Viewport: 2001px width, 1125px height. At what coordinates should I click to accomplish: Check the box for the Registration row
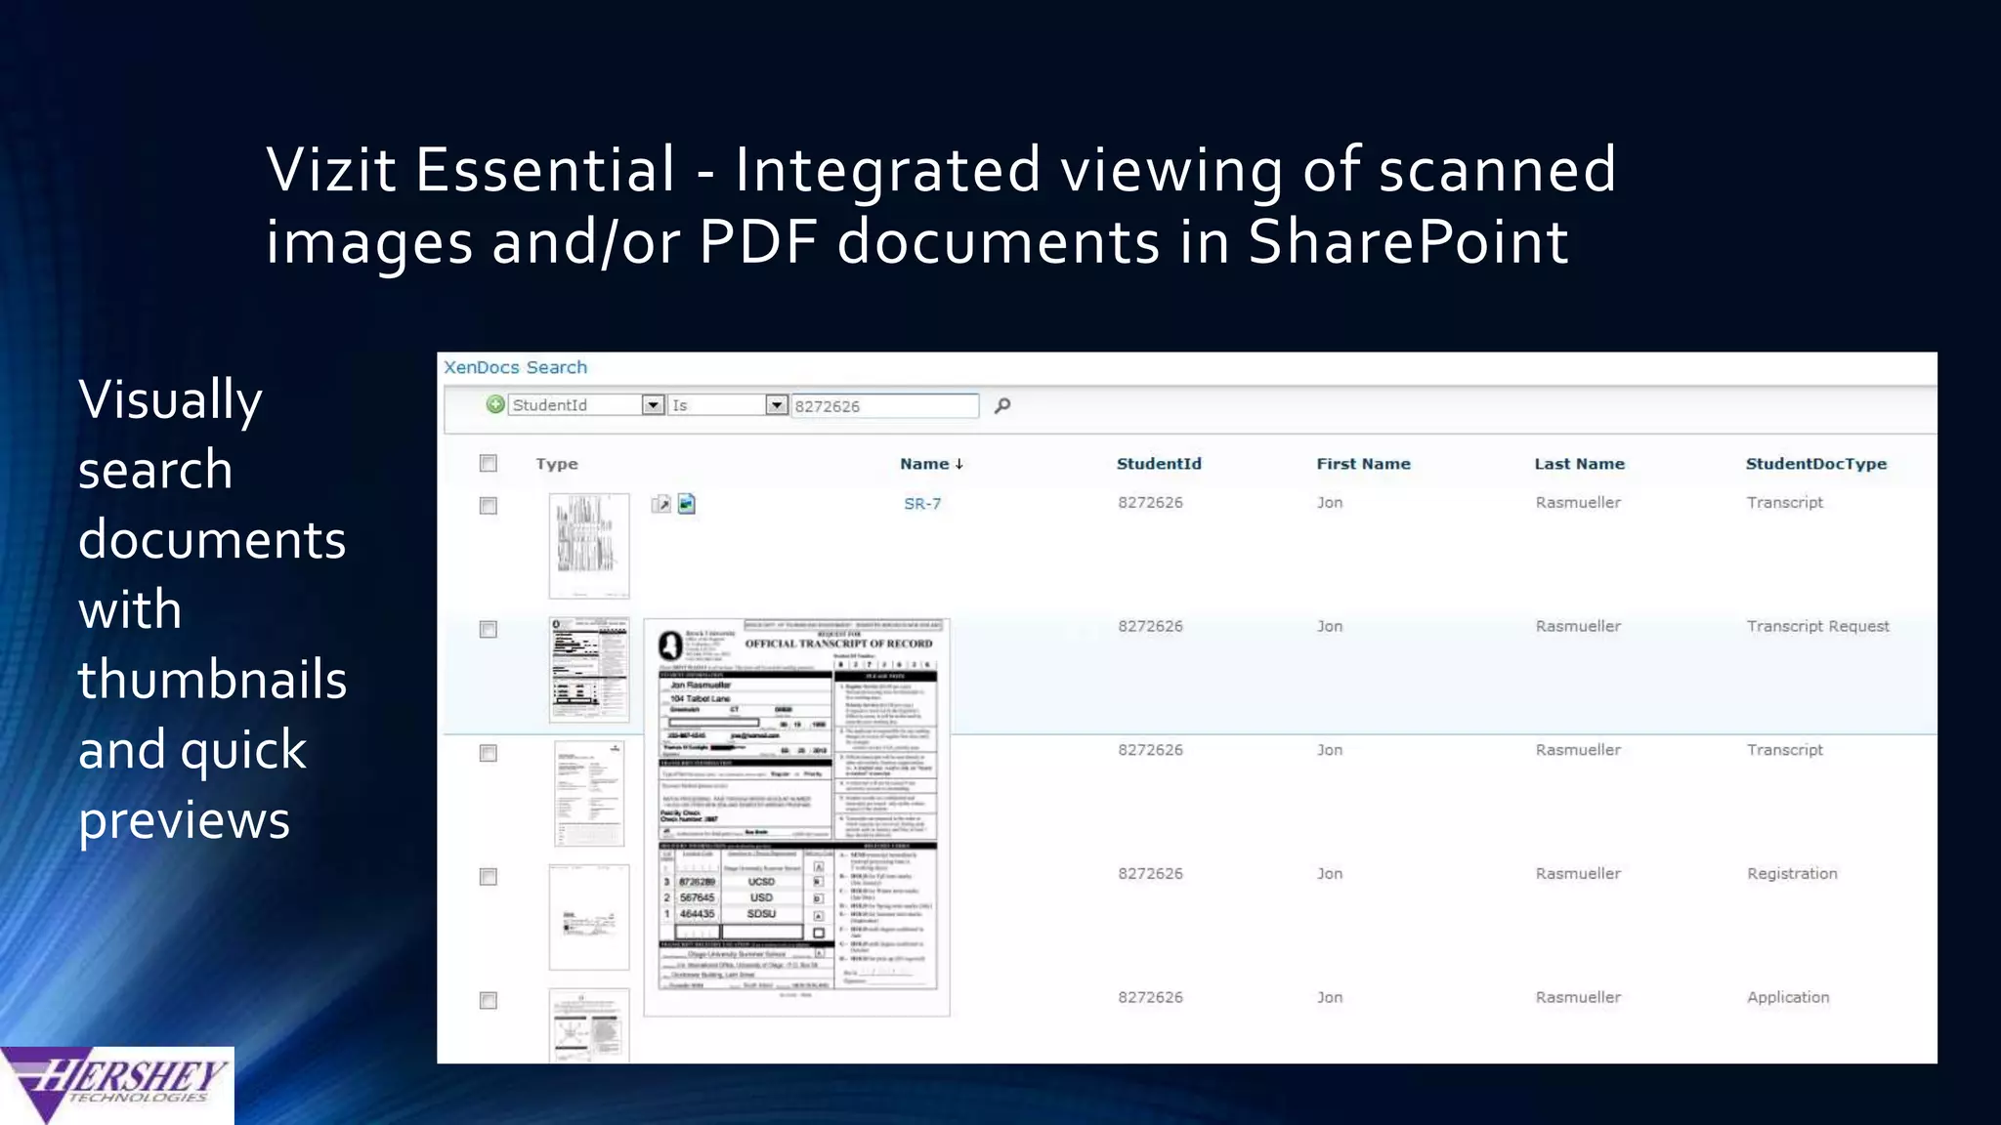point(489,877)
